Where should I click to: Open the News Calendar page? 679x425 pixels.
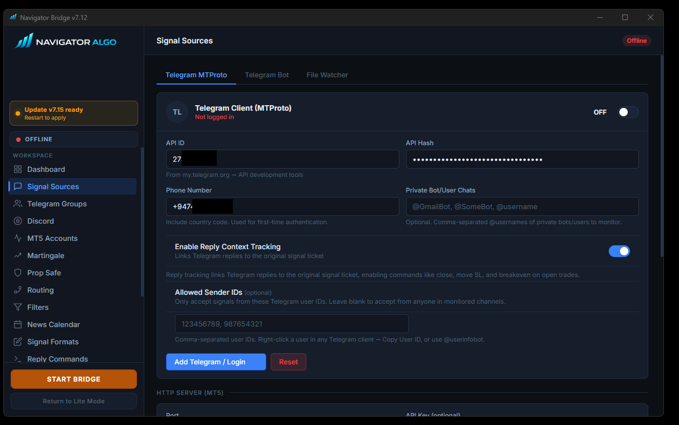point(73,324)
